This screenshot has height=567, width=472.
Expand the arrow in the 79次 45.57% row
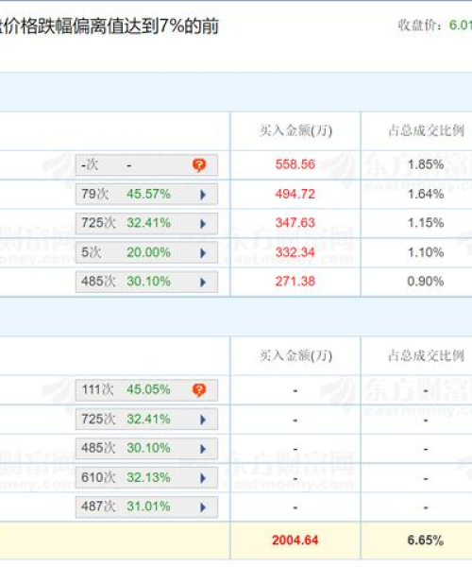click(203, 195)
